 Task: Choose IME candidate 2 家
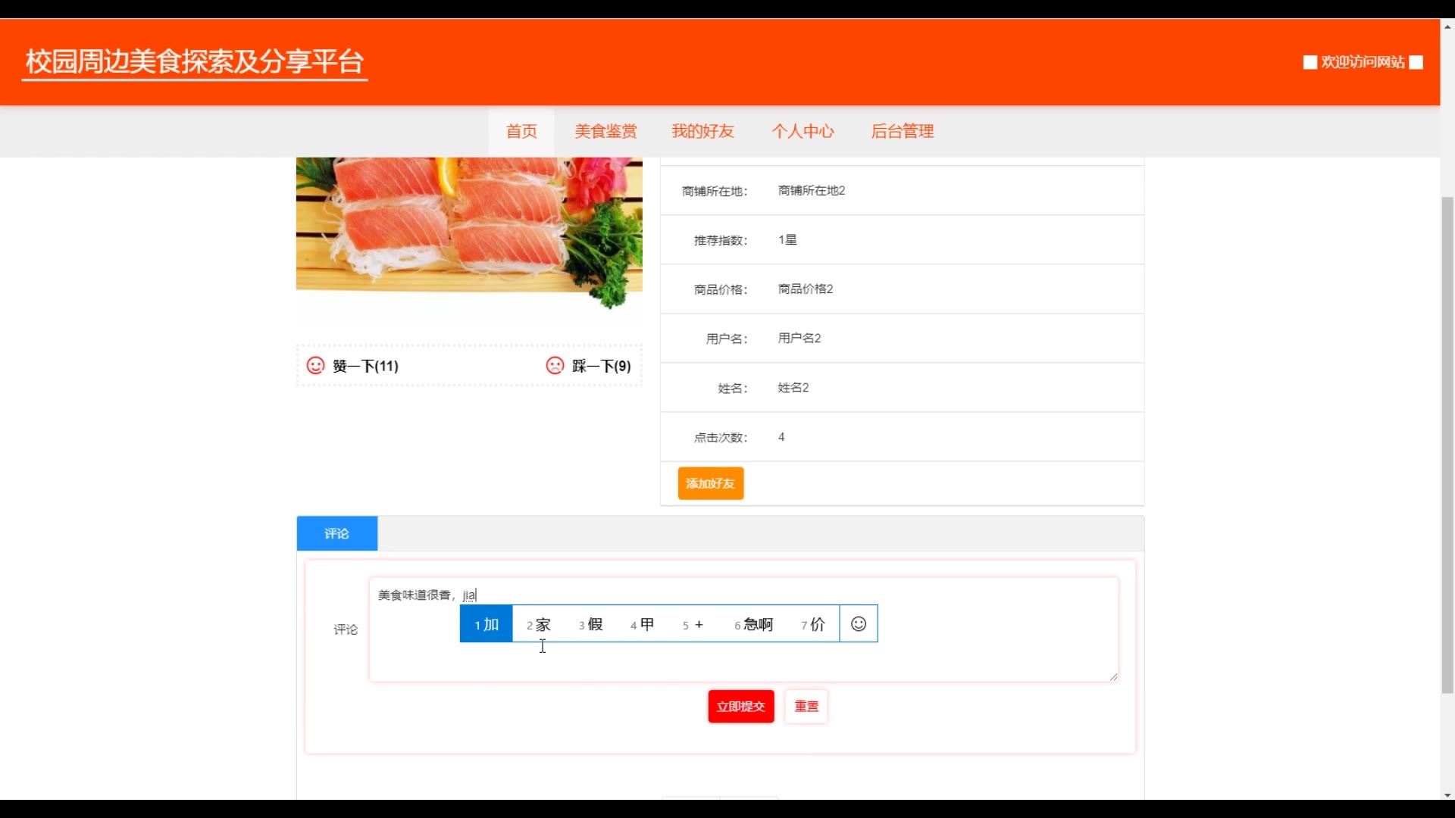point(539,624)
